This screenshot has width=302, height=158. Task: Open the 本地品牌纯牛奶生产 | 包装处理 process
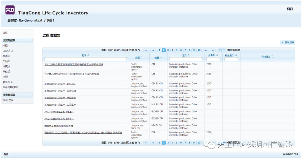[x=60, y=91]
